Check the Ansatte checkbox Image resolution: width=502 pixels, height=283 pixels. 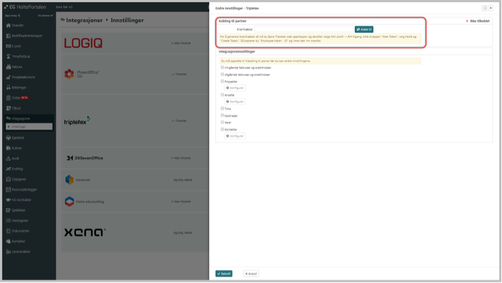pos(223,95)
